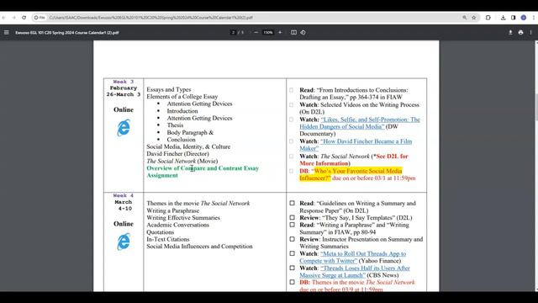
Task: Open the browser profile avatar
Action: pos(524,18)
